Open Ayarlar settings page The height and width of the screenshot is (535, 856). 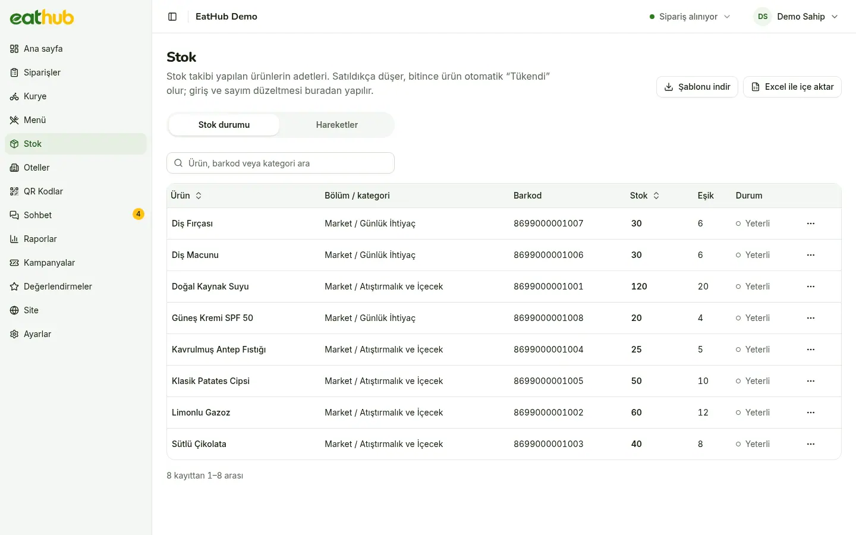pos(76,334)
